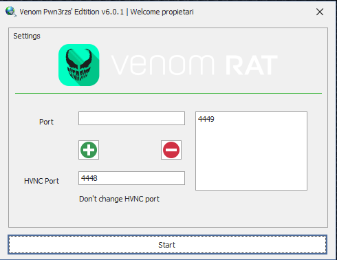The image size is (337, 260).
Task: Click the Start button
Action: [x=167, y=245]
